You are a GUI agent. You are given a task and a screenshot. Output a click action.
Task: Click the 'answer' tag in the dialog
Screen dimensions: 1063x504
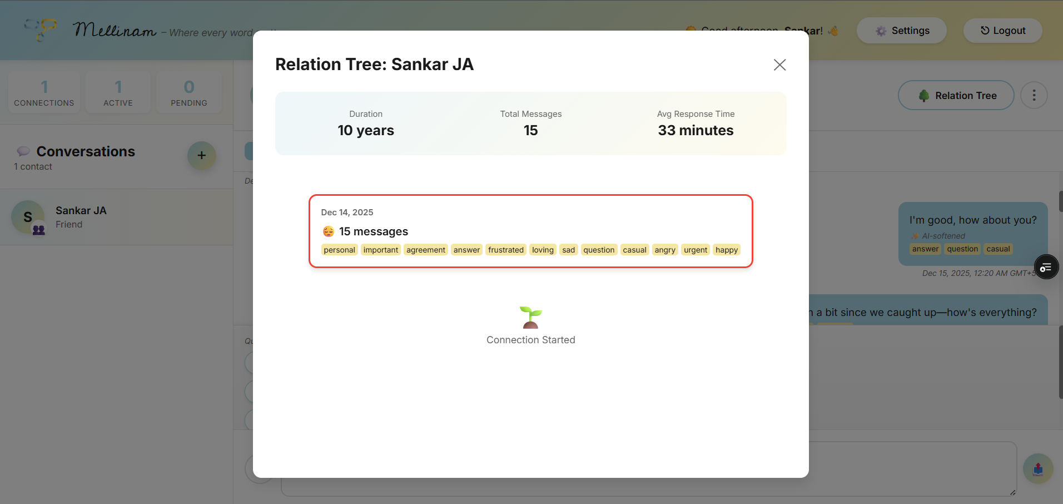(x=466, y=250)
